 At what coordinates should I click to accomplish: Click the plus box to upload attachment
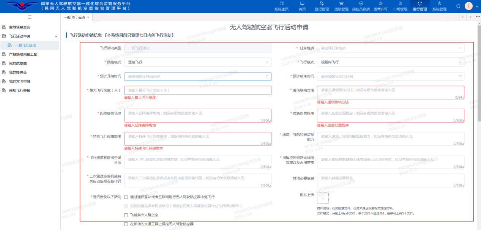(323, 198)
